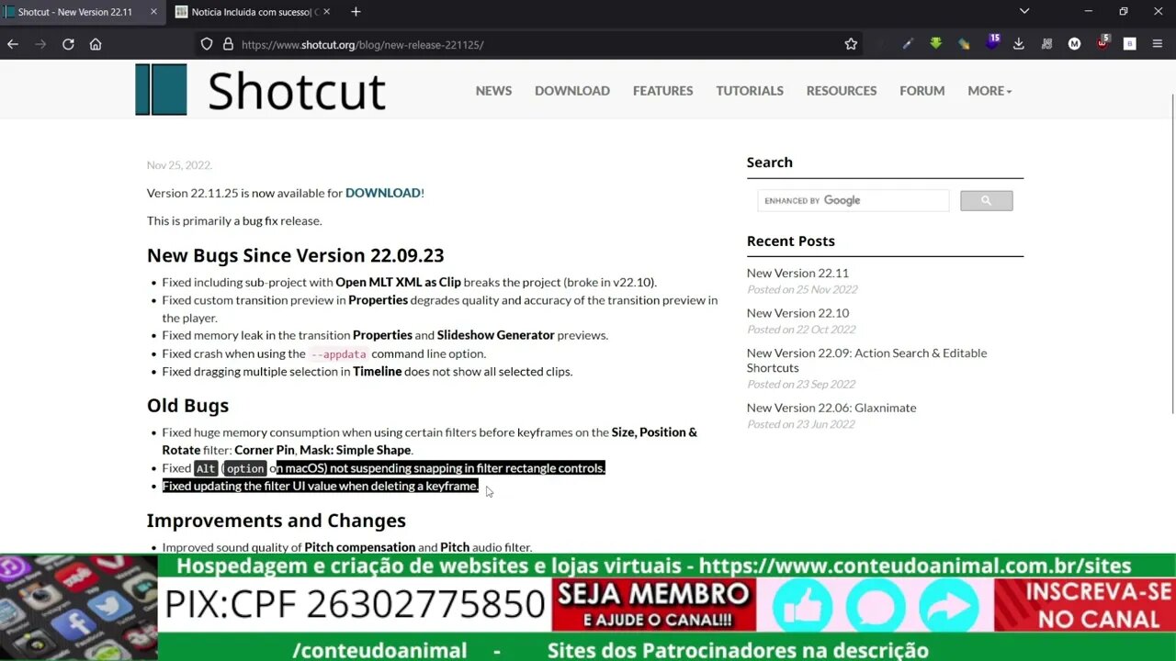The height and width of the screenshot is (661, 1176).
Task: Open a new browser tab
Action: 356,12
